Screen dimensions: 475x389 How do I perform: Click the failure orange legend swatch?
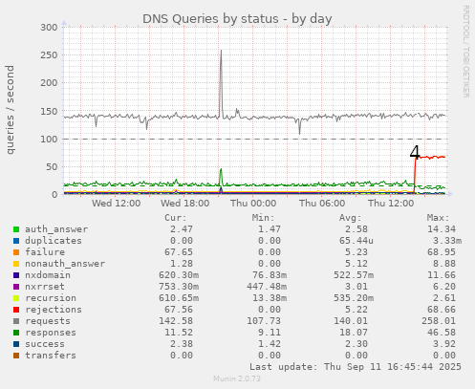click(x=16, y=252)
